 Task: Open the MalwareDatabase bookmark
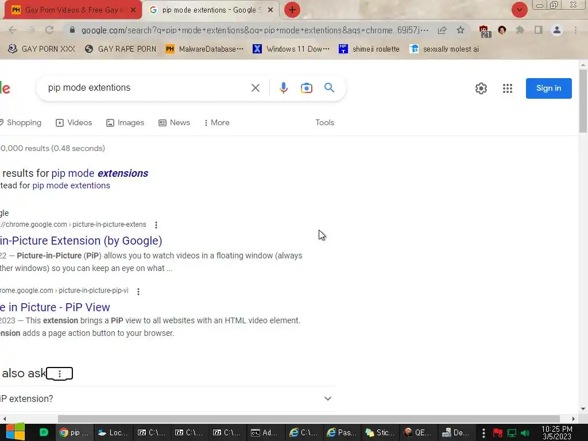click(204, 49)
